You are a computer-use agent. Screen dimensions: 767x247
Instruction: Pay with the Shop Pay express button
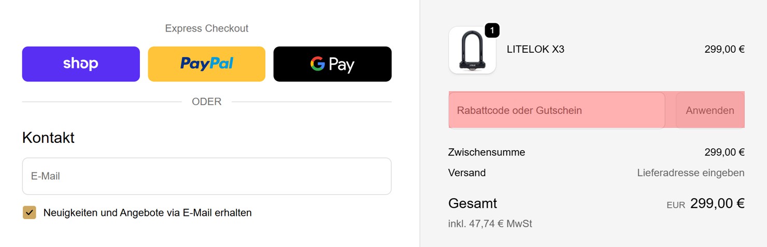coord(81,64)
